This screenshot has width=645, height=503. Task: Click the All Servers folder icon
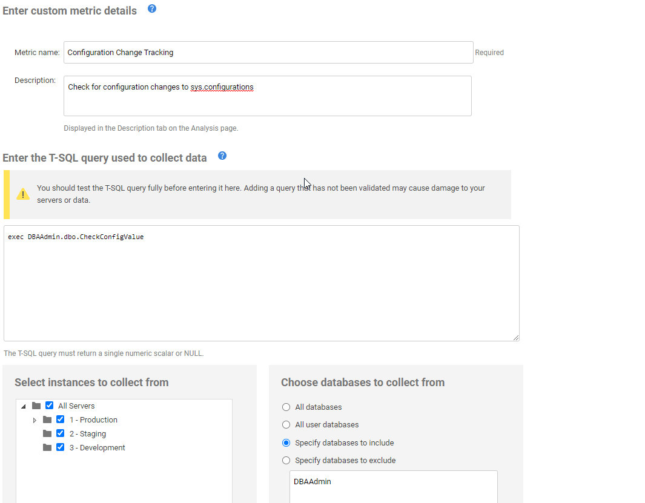pos(36,406)
